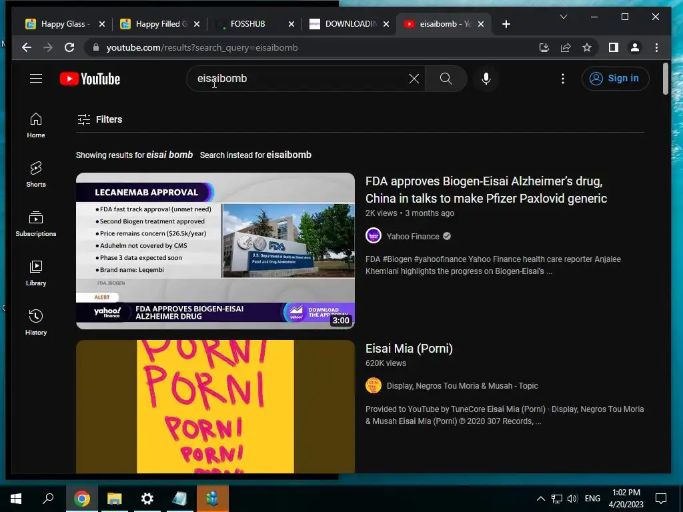Switch to the DOWNLOADIN tab
The image size is (683, 512).
click(x=350, y=24)
